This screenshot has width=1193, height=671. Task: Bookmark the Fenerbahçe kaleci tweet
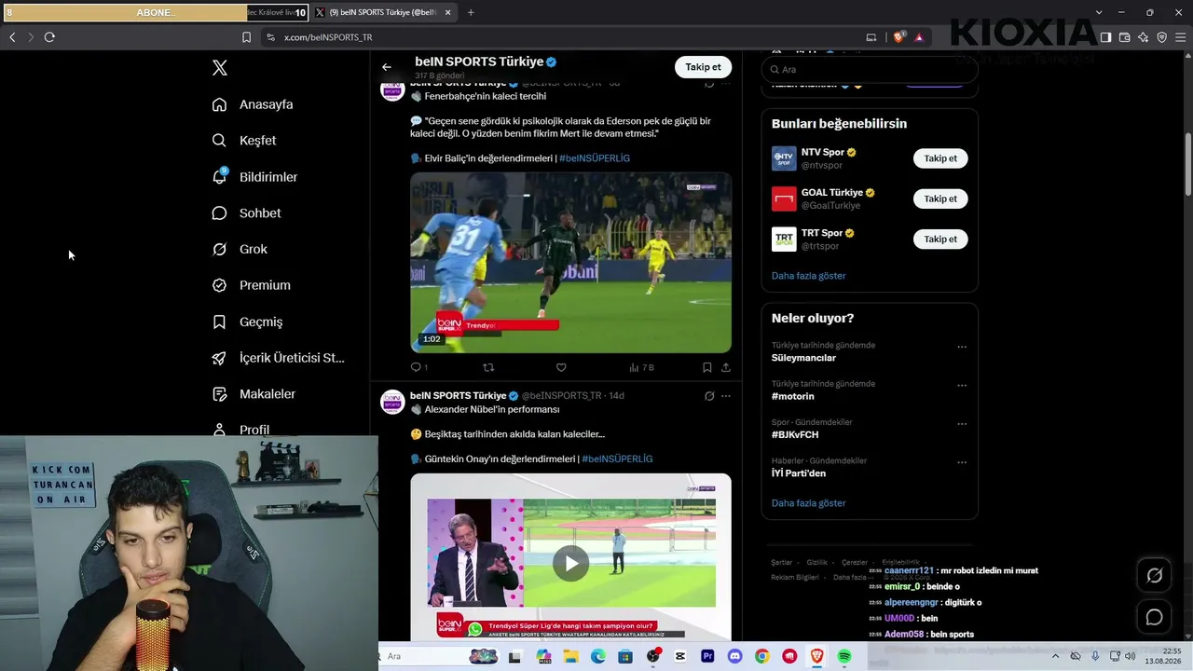[707, 367]
